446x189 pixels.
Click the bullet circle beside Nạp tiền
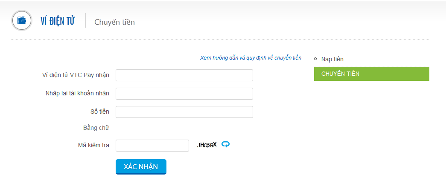pos(315,59)
